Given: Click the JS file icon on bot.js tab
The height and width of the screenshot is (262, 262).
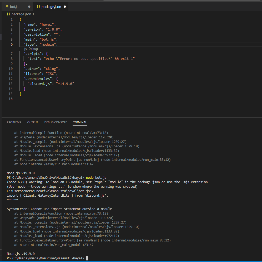Looking at the screenshot, I should tap(7, 6).
